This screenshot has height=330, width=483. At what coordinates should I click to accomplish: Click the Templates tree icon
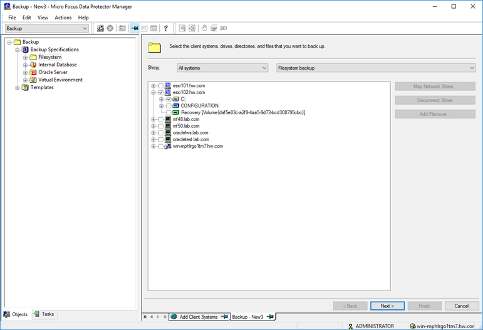(x=25, y=88)
